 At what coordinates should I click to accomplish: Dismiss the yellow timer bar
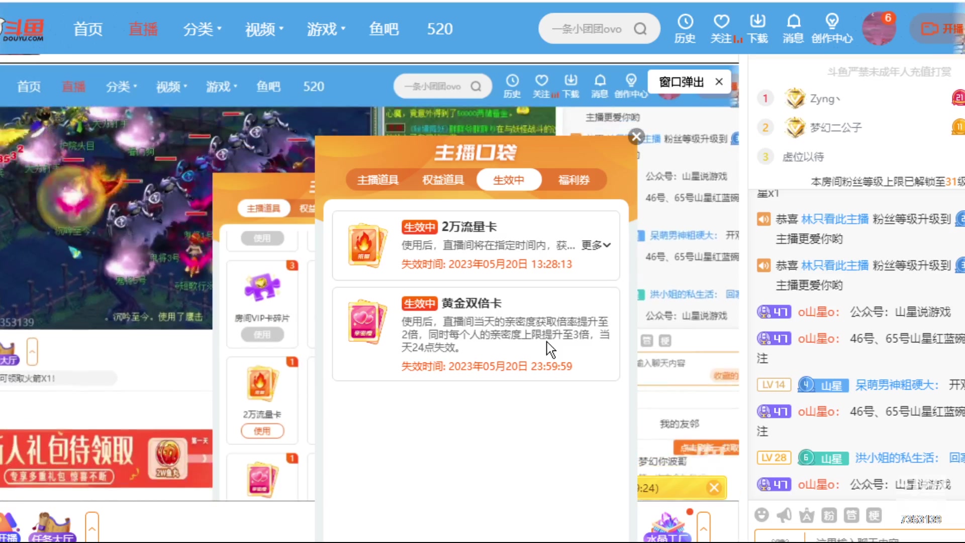[714, 487]
